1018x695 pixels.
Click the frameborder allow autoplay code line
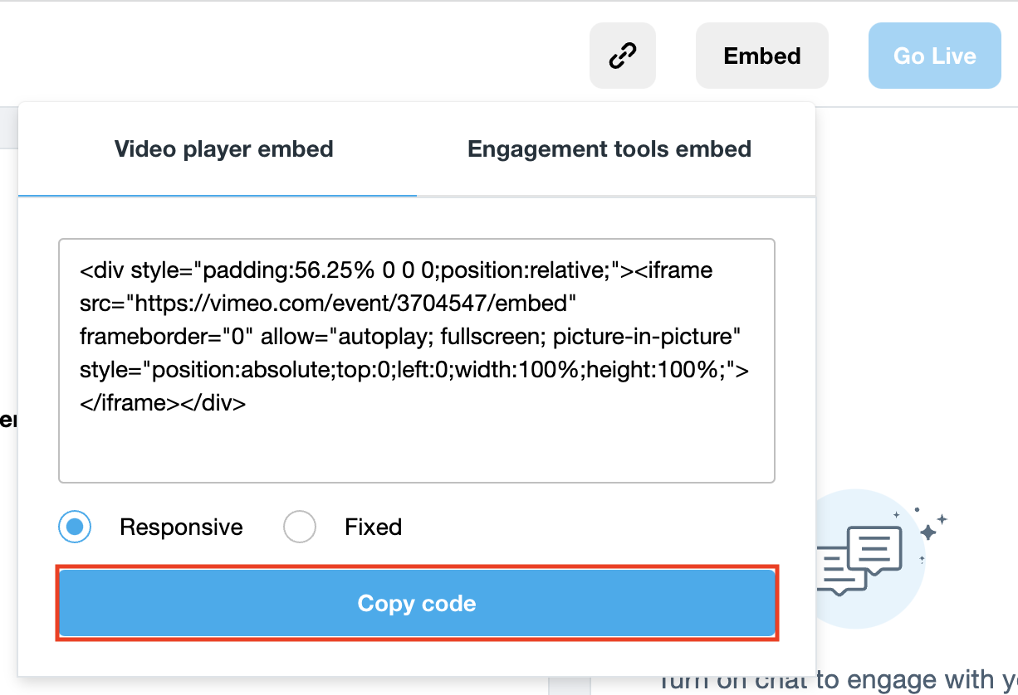[410, 337]
